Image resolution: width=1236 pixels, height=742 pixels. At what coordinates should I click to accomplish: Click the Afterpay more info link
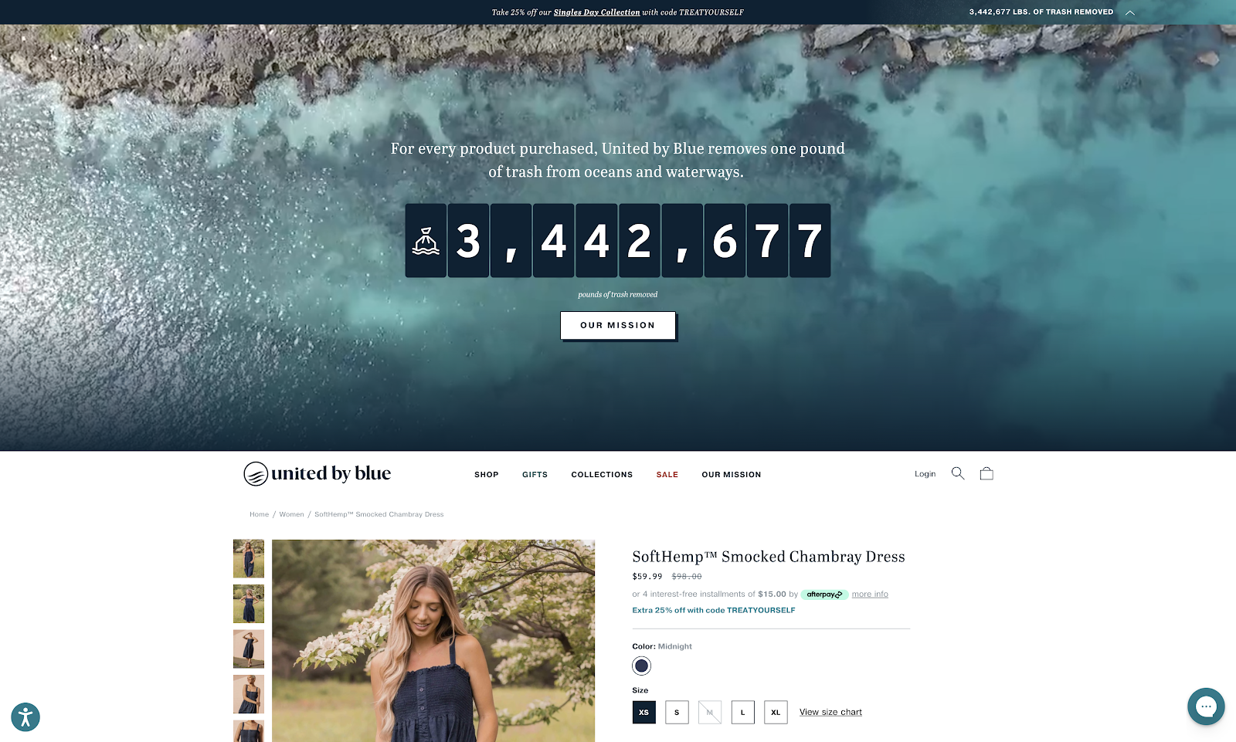pos(869,594)
